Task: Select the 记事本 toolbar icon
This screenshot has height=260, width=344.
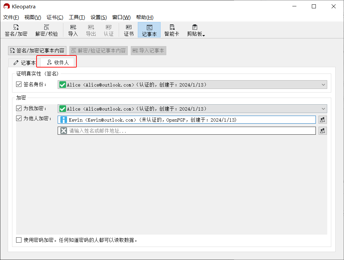Action: coord(149,30)
